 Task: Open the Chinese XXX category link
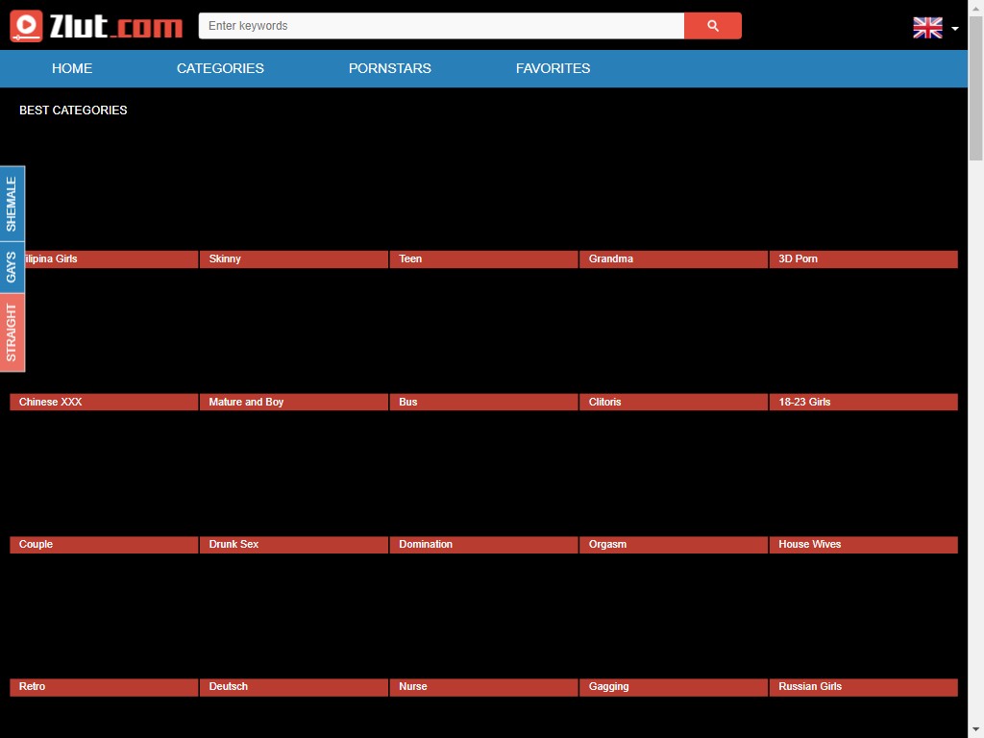coord(104,403)
